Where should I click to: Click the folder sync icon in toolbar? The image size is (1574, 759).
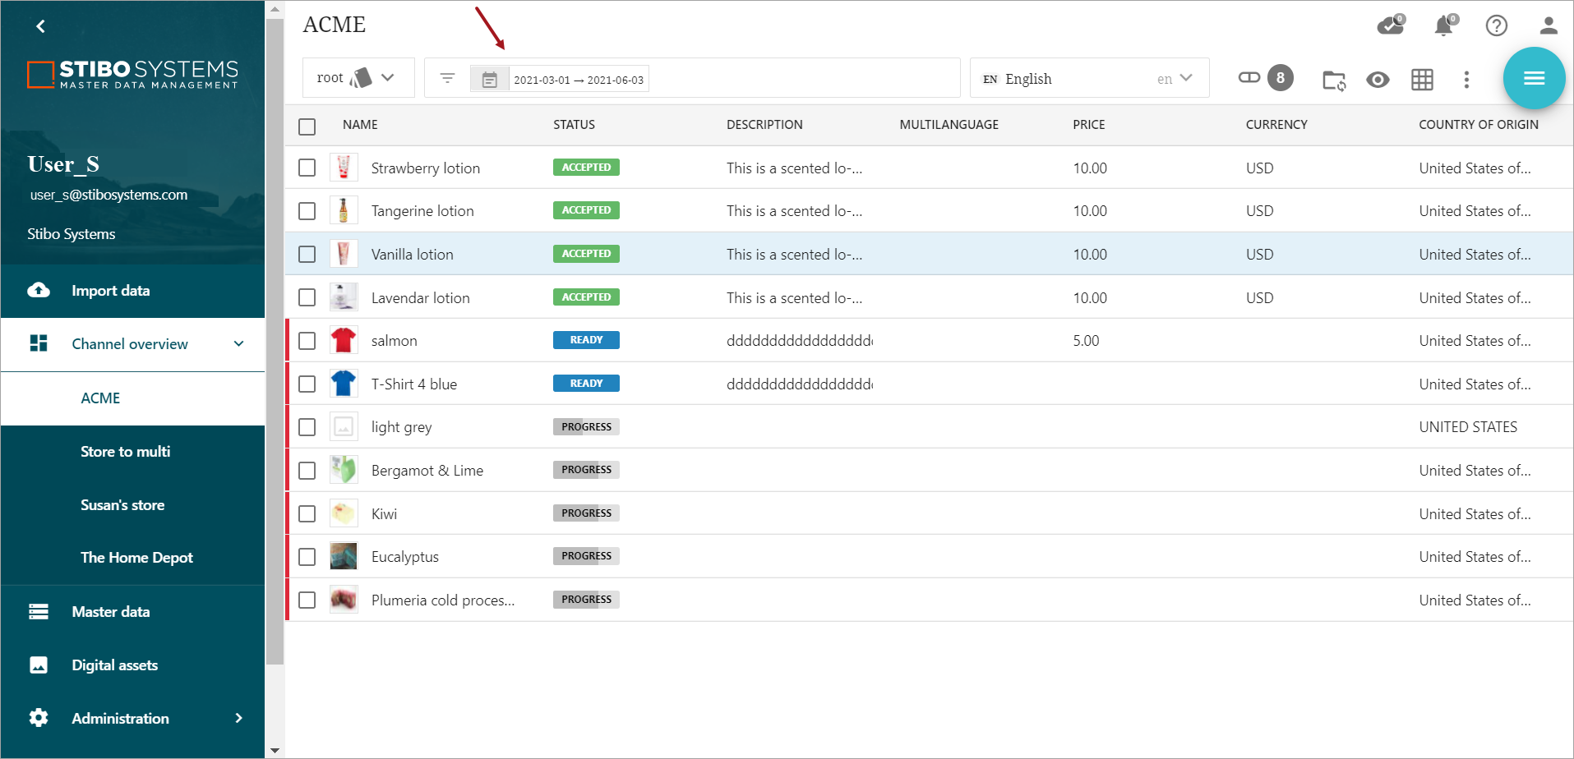point(1333,80)
